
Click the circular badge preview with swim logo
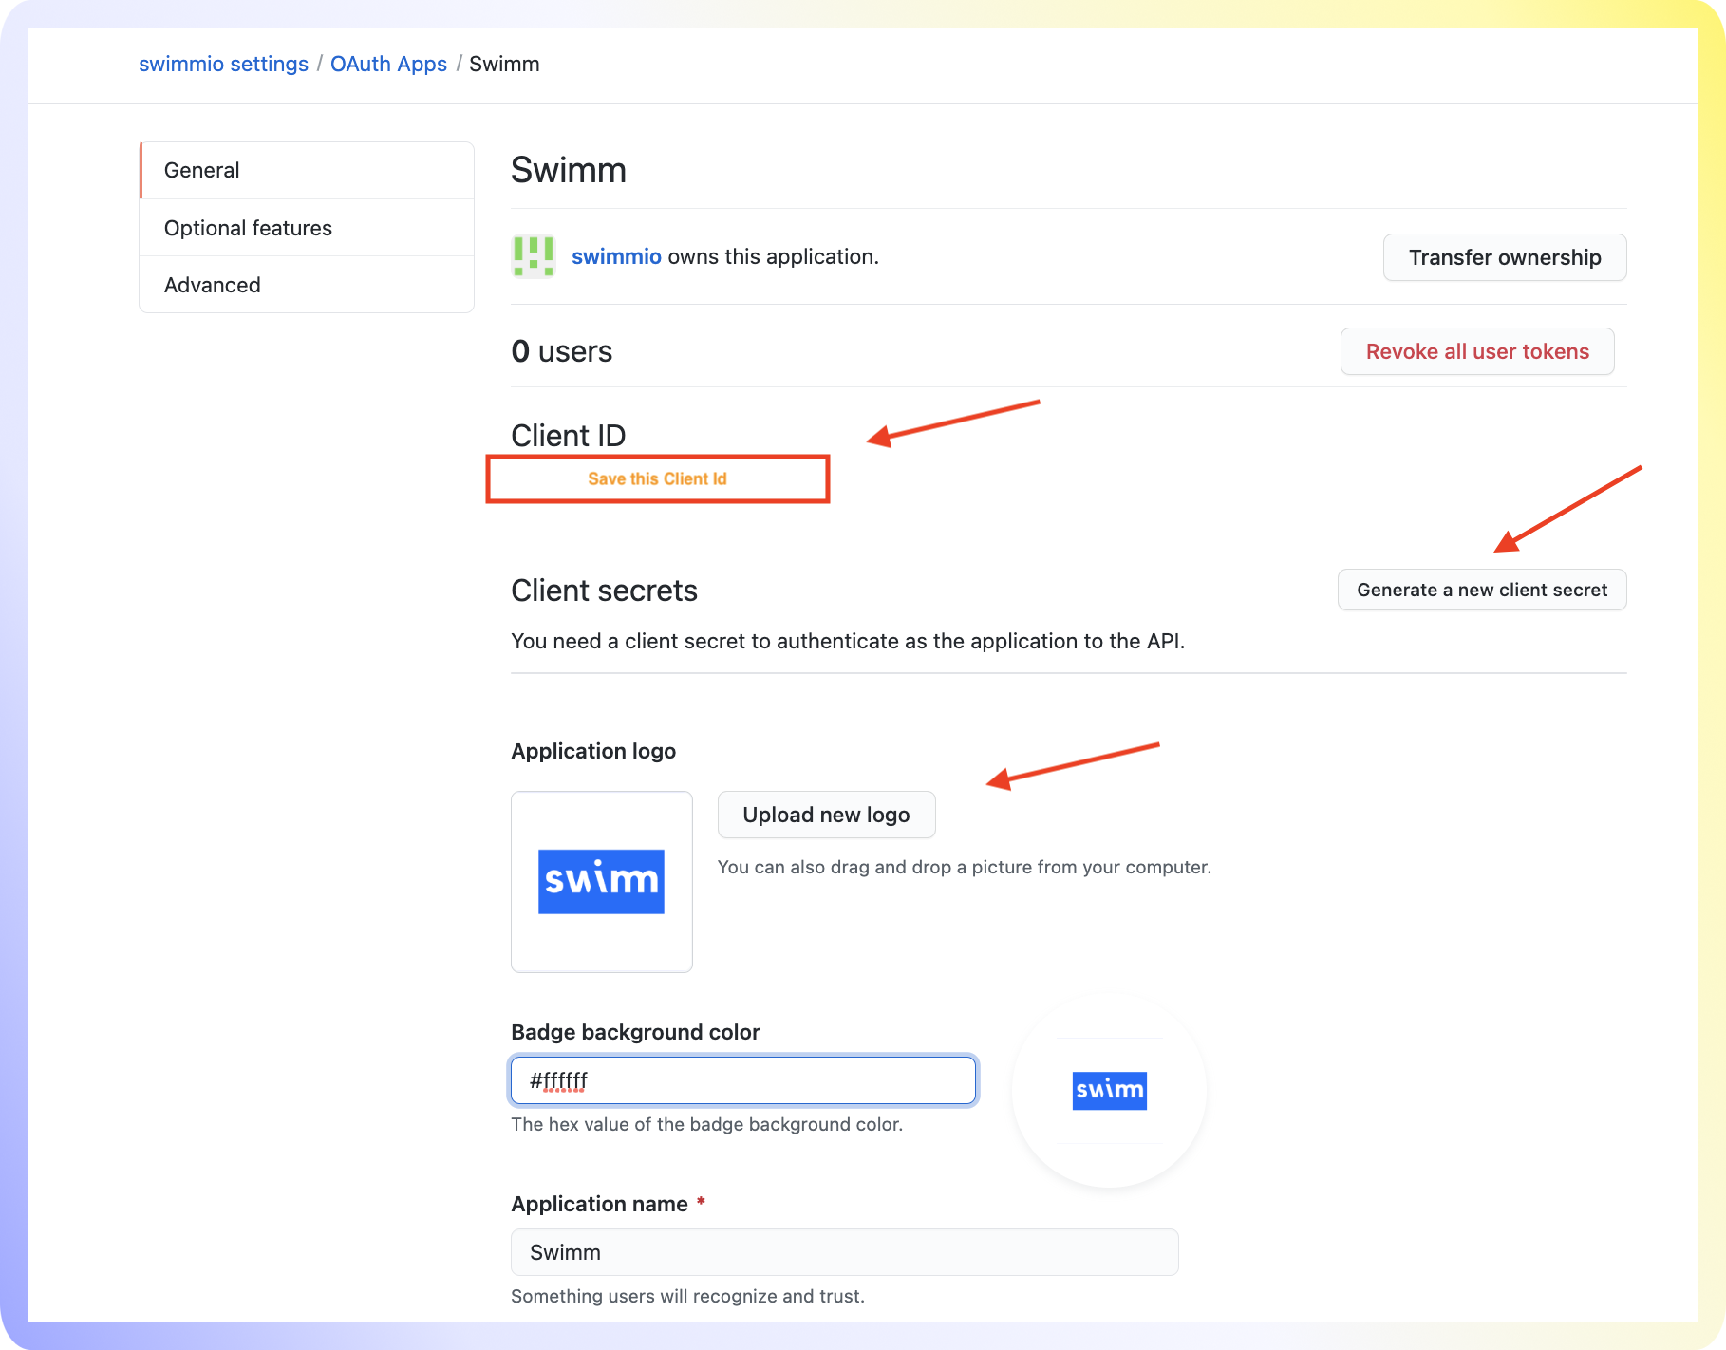(x=1109, y=1090)
